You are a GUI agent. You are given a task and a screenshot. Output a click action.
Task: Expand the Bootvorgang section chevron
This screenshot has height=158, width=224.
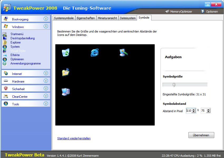click(46, 19)
